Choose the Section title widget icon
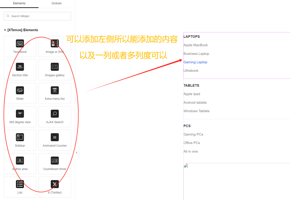This screenshot has height=200, width=290. (20, 67)
